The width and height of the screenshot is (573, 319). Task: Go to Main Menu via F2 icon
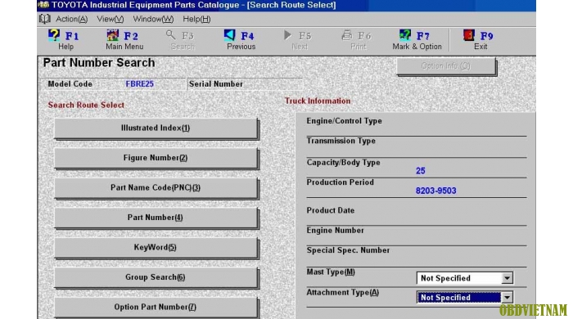tap(113, 35)
